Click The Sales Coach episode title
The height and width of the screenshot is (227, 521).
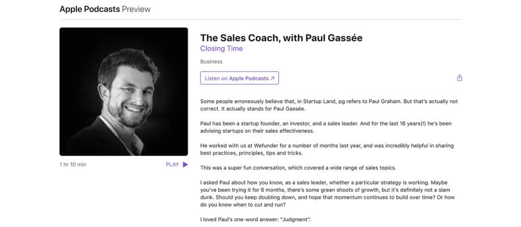(x=281, y=38)
